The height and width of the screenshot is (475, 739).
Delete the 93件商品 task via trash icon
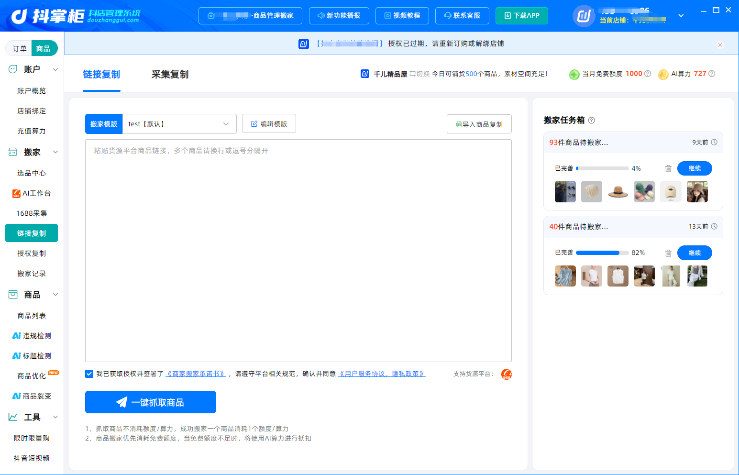(x=668, y=168)
